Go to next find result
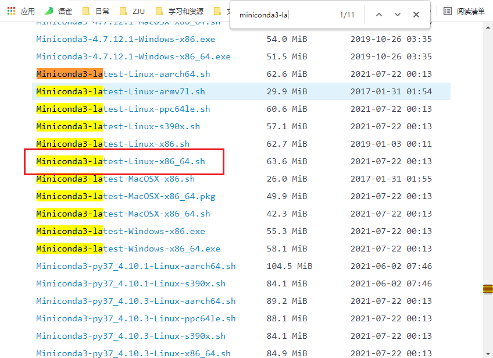 click(x=398, y=15)
